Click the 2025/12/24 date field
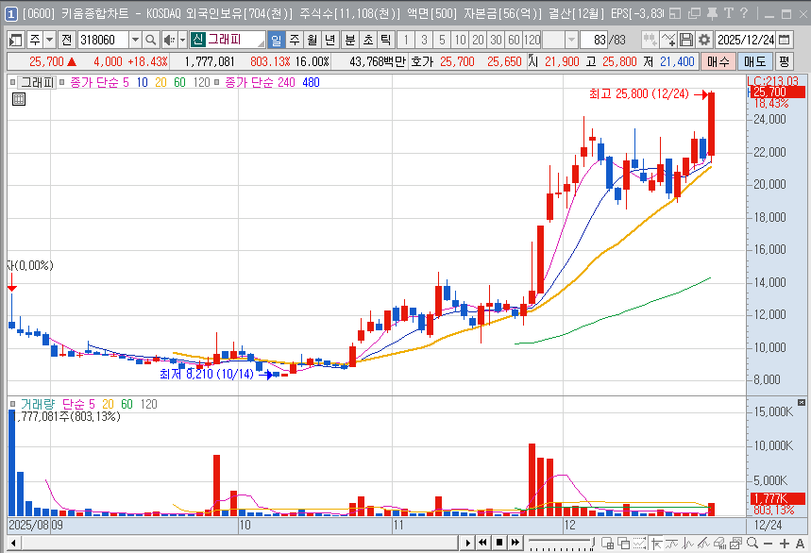This screenshot has height=553, width=811. tap(745, 40)
